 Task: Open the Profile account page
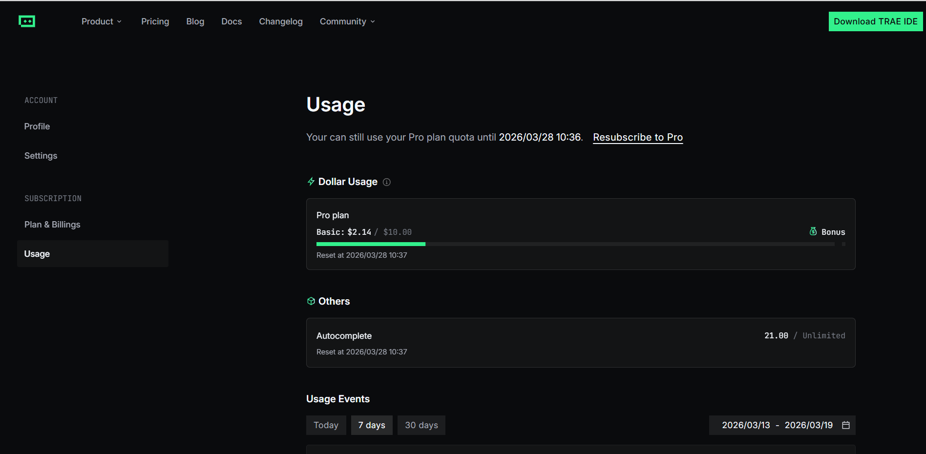(x=37, y=126)
